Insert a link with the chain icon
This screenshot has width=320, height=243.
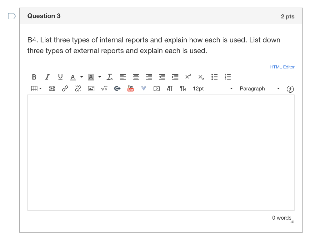tap(65, 88)
